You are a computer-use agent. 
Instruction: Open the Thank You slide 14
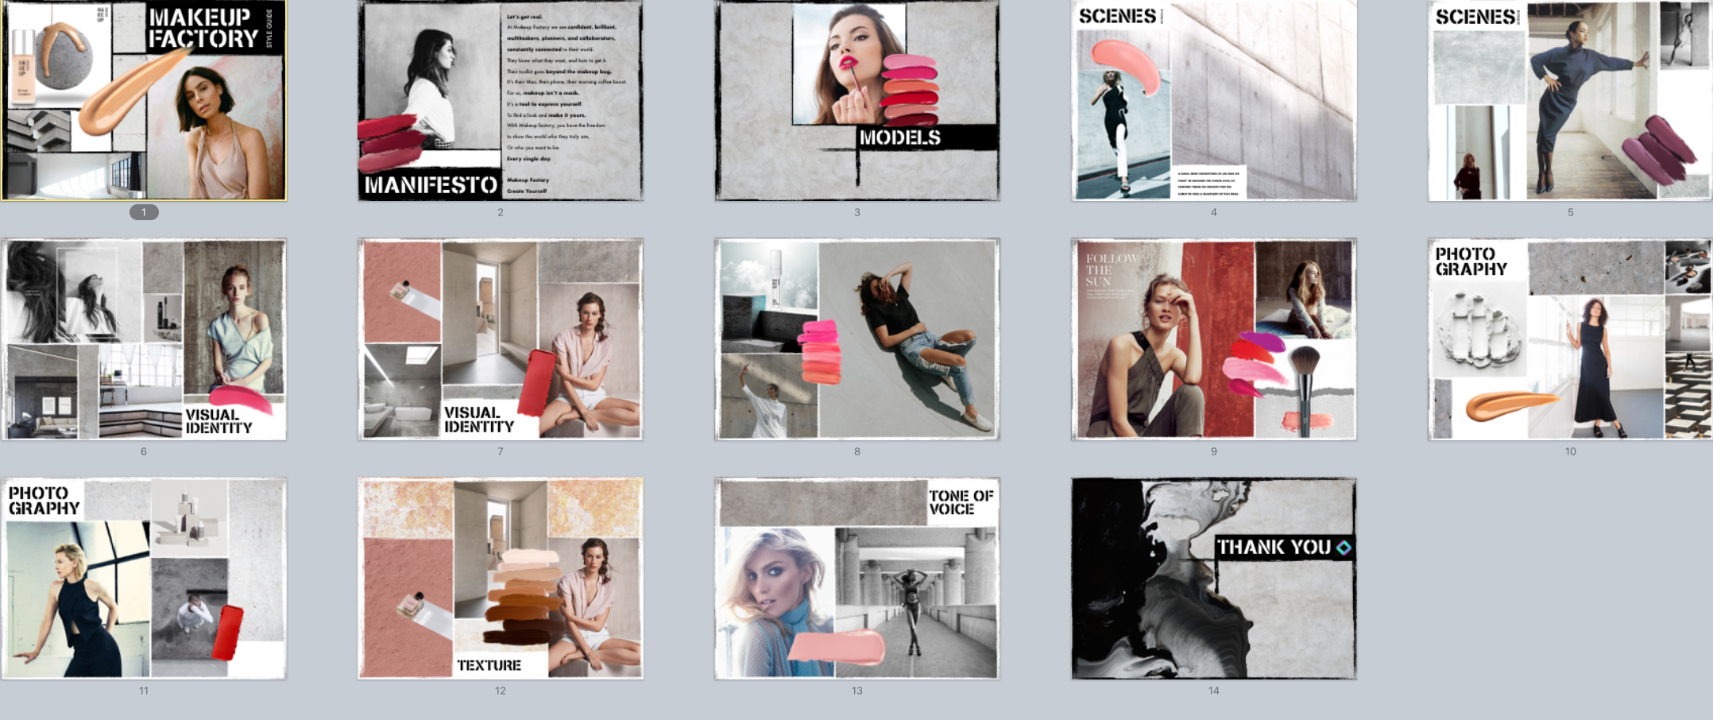(1214, 579)
